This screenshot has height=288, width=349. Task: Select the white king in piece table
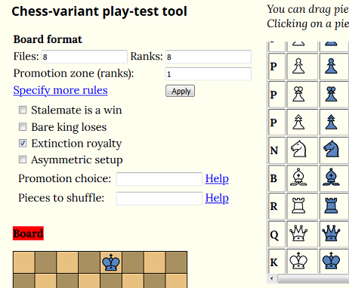pos(298,261)
